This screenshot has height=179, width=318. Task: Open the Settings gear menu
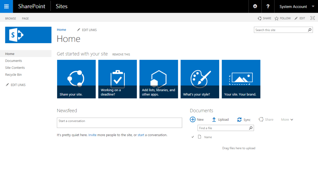(255, 6)
